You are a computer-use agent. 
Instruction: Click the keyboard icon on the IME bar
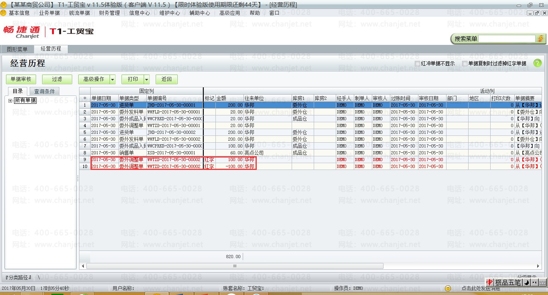(542, 283)
